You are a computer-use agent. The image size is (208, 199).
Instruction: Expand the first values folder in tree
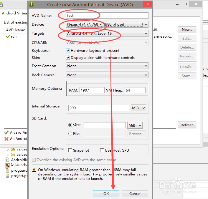coord(8,150)
